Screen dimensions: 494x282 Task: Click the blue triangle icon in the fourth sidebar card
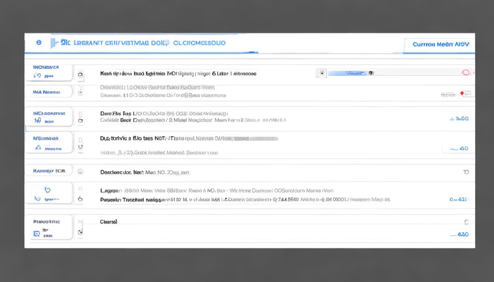point(37,148)
